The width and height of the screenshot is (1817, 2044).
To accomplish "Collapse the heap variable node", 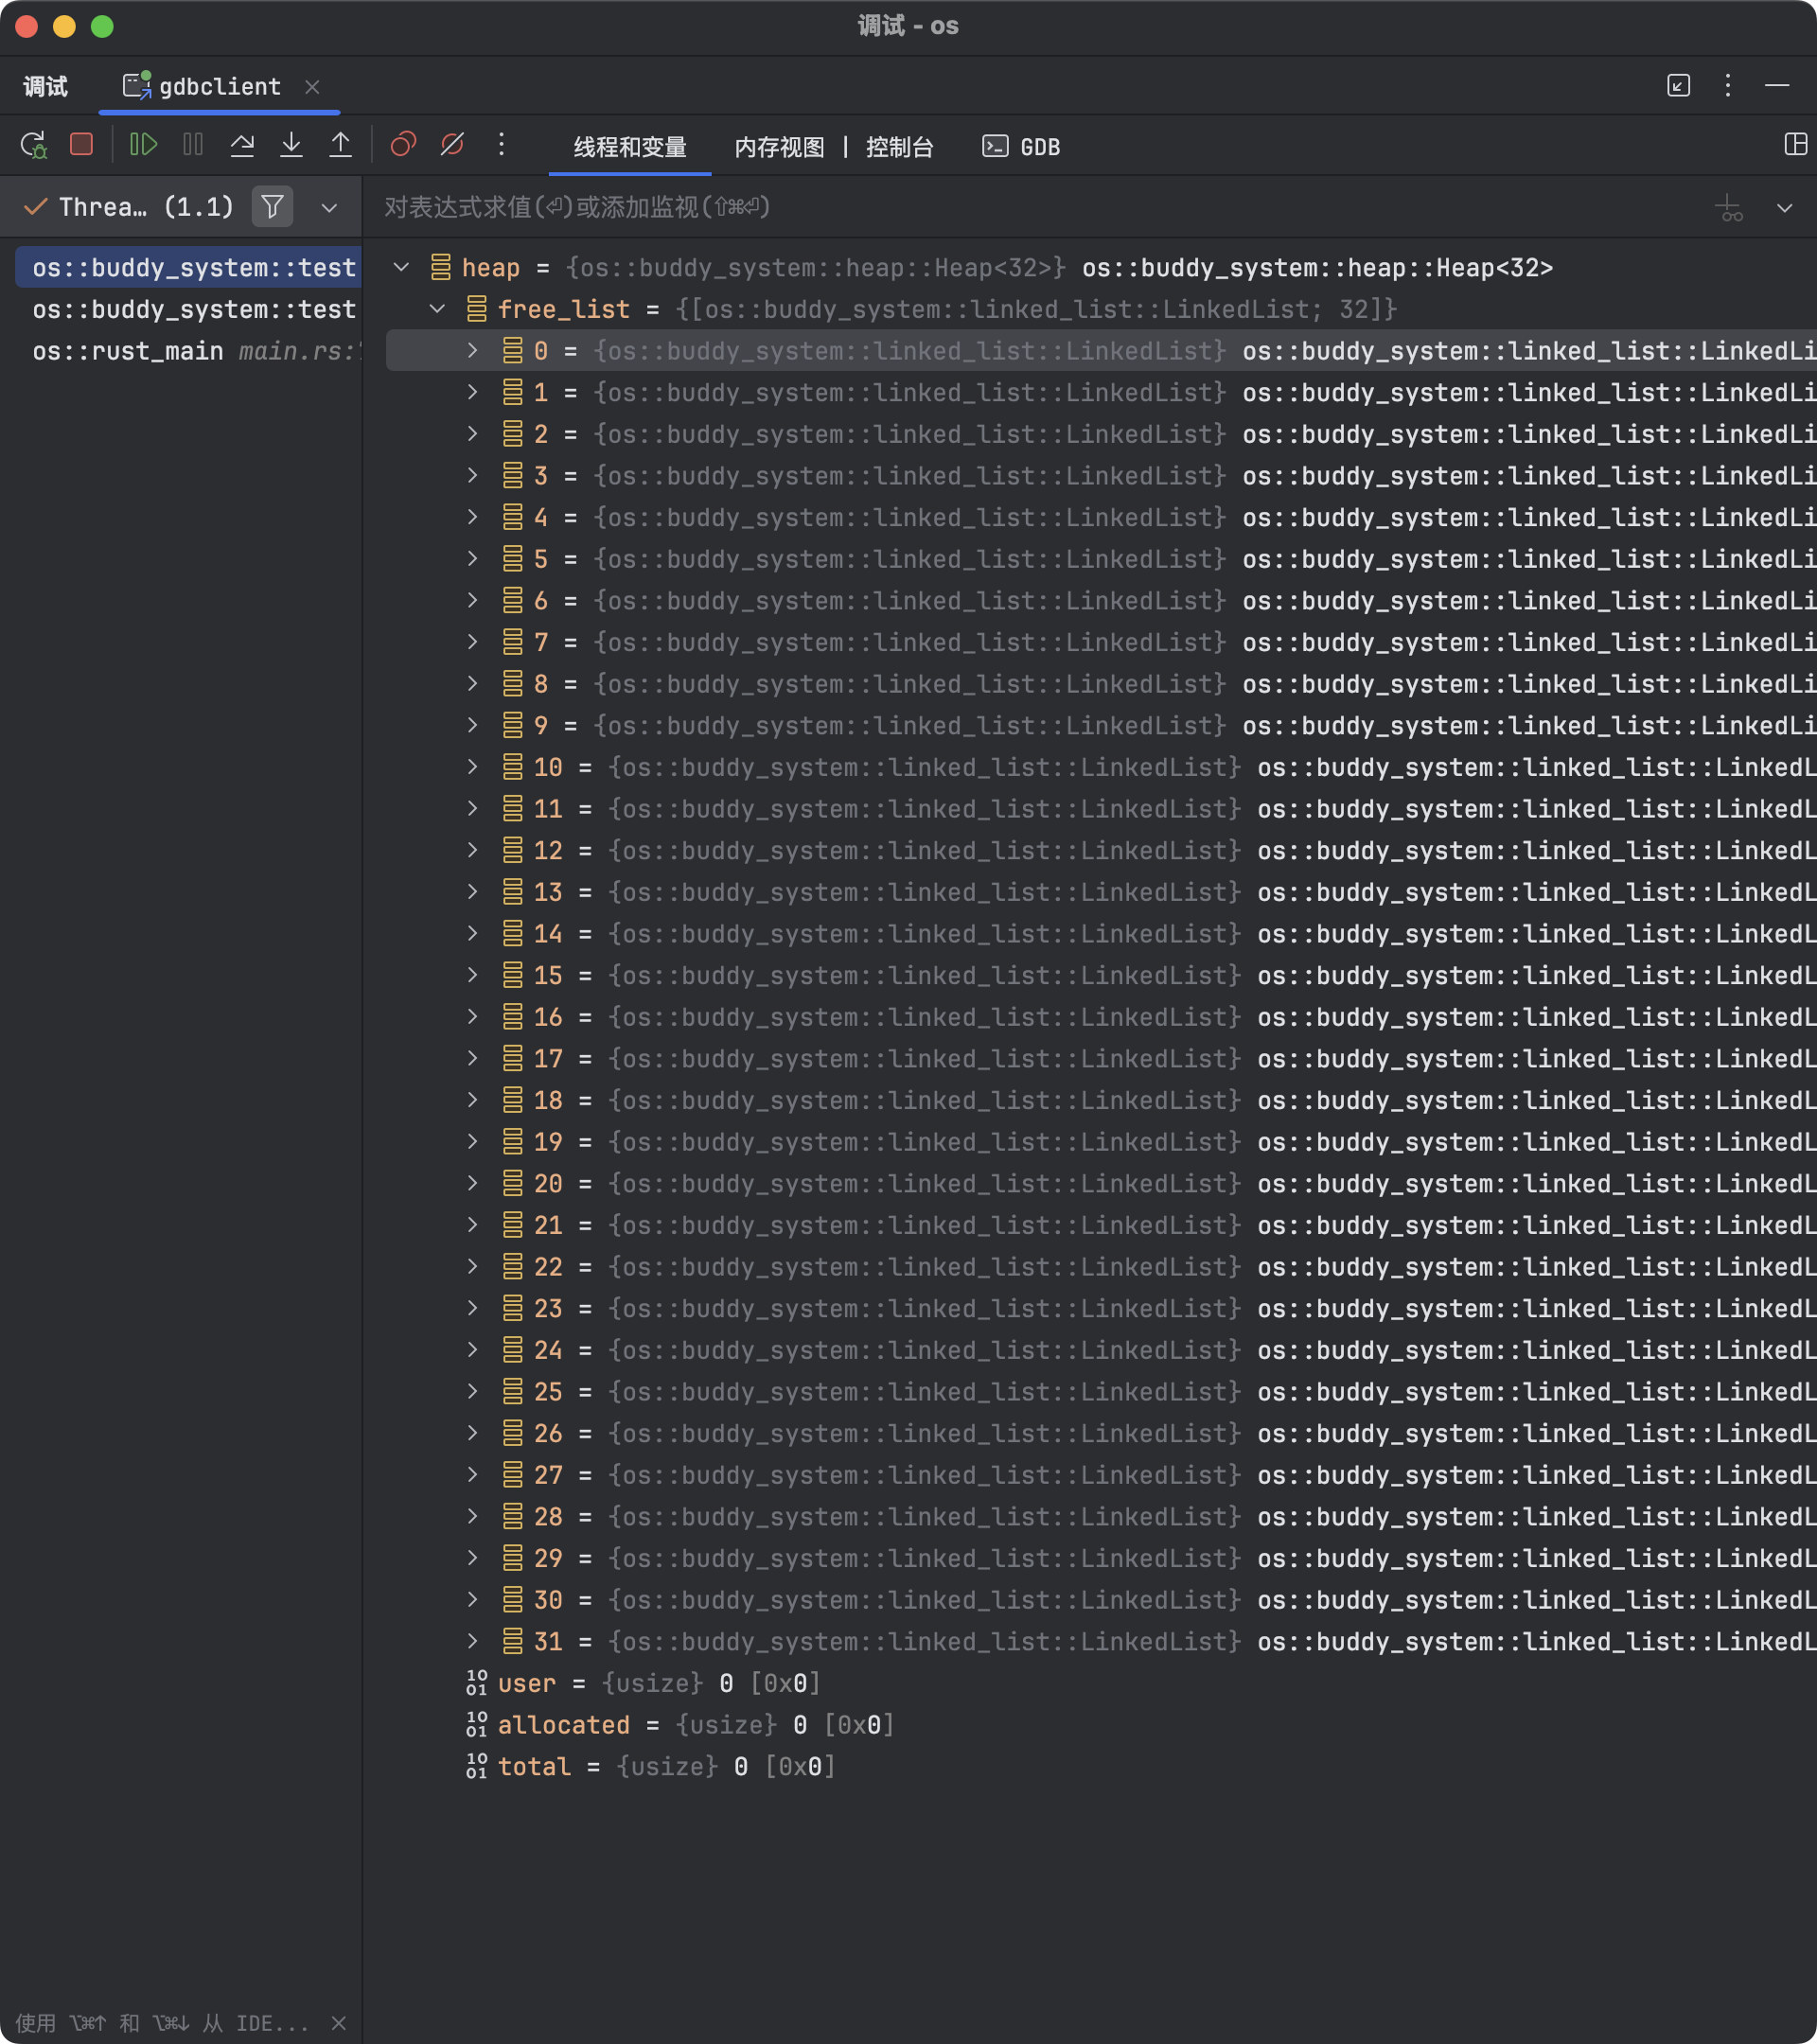I will tap(401, 267).
